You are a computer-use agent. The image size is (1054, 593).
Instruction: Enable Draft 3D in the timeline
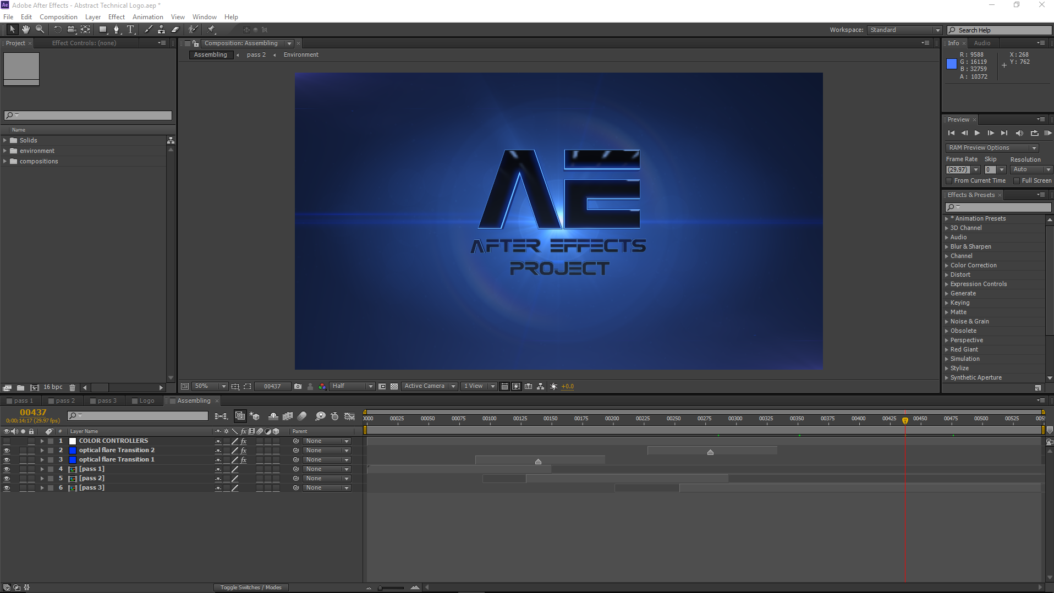[255, 416]
